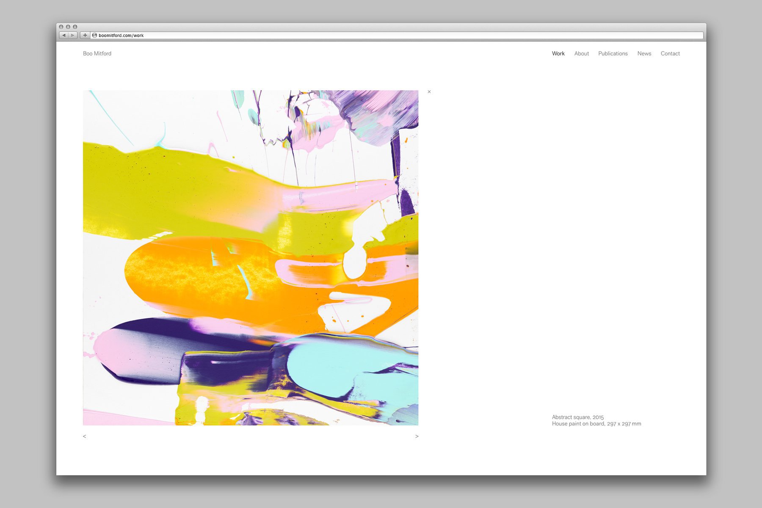This screenshot has height=508, width=762.
Task: Open the News section
Action: point(644,53)
